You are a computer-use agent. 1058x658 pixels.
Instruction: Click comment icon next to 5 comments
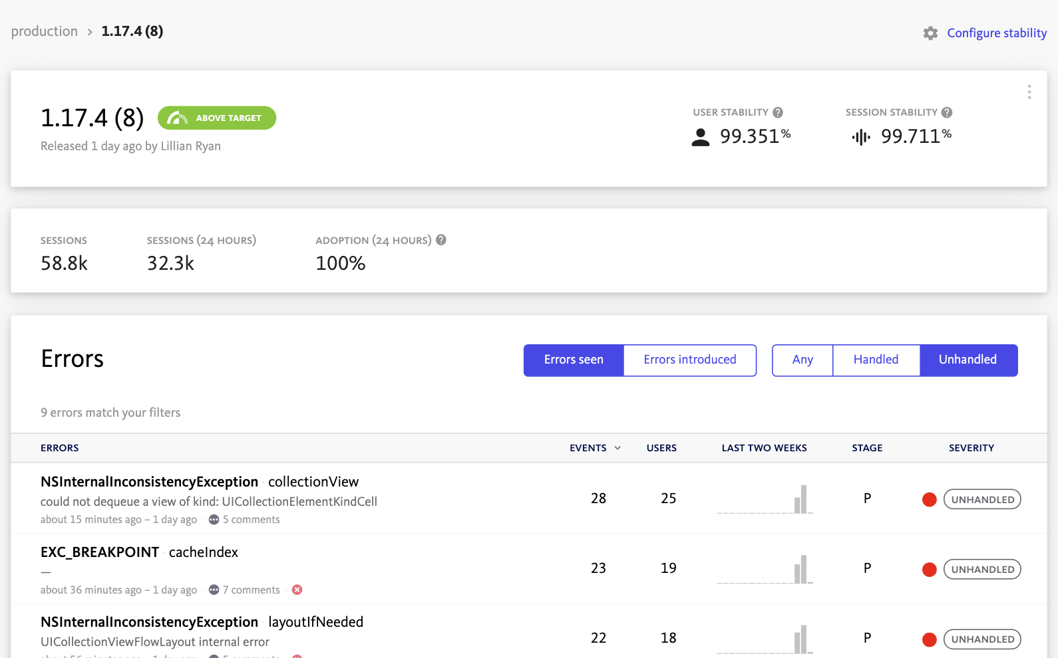214,520
